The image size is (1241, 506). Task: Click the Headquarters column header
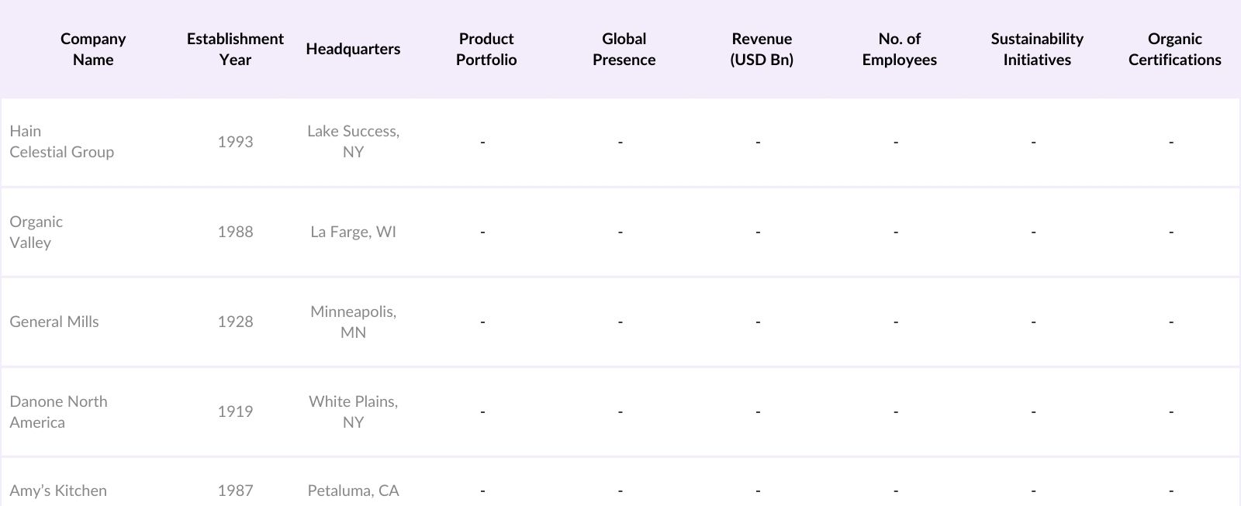(x=353, y=49)
